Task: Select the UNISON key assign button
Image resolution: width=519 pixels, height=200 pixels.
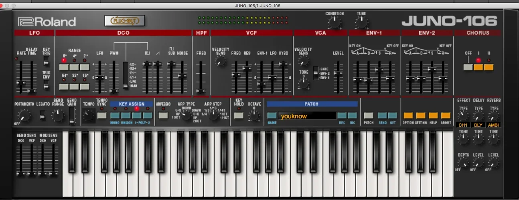Action: [126, 116]
